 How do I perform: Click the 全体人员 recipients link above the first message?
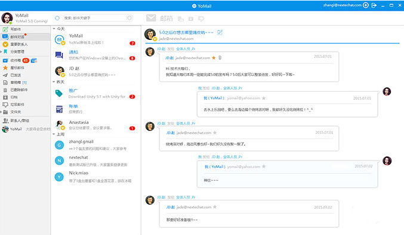pyautogui.click(x=183, y=49)
